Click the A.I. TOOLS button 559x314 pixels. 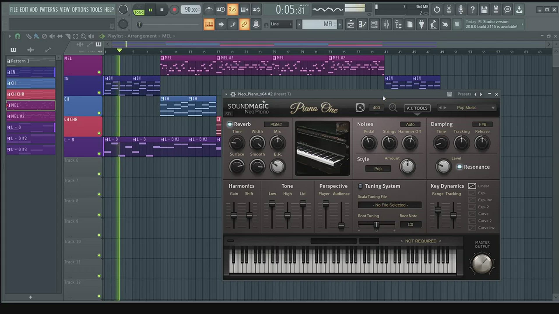click(417, 108)
